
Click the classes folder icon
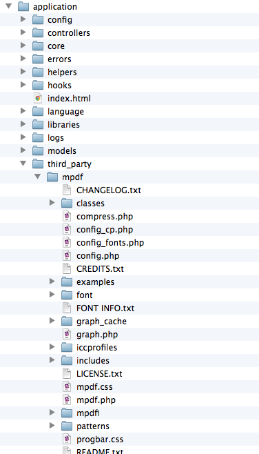[67, 204]
